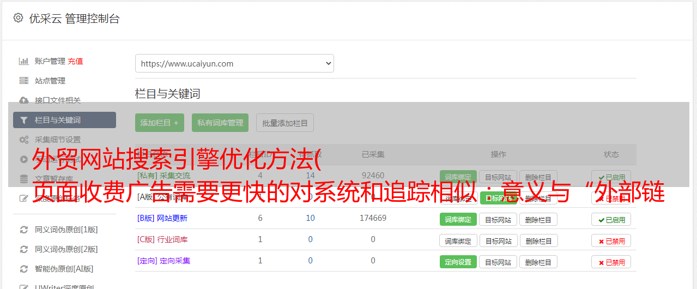The width and height of the screenshot is (697, 289).
Task: Open 私有词库管理
Action: [x=220, y=123]
